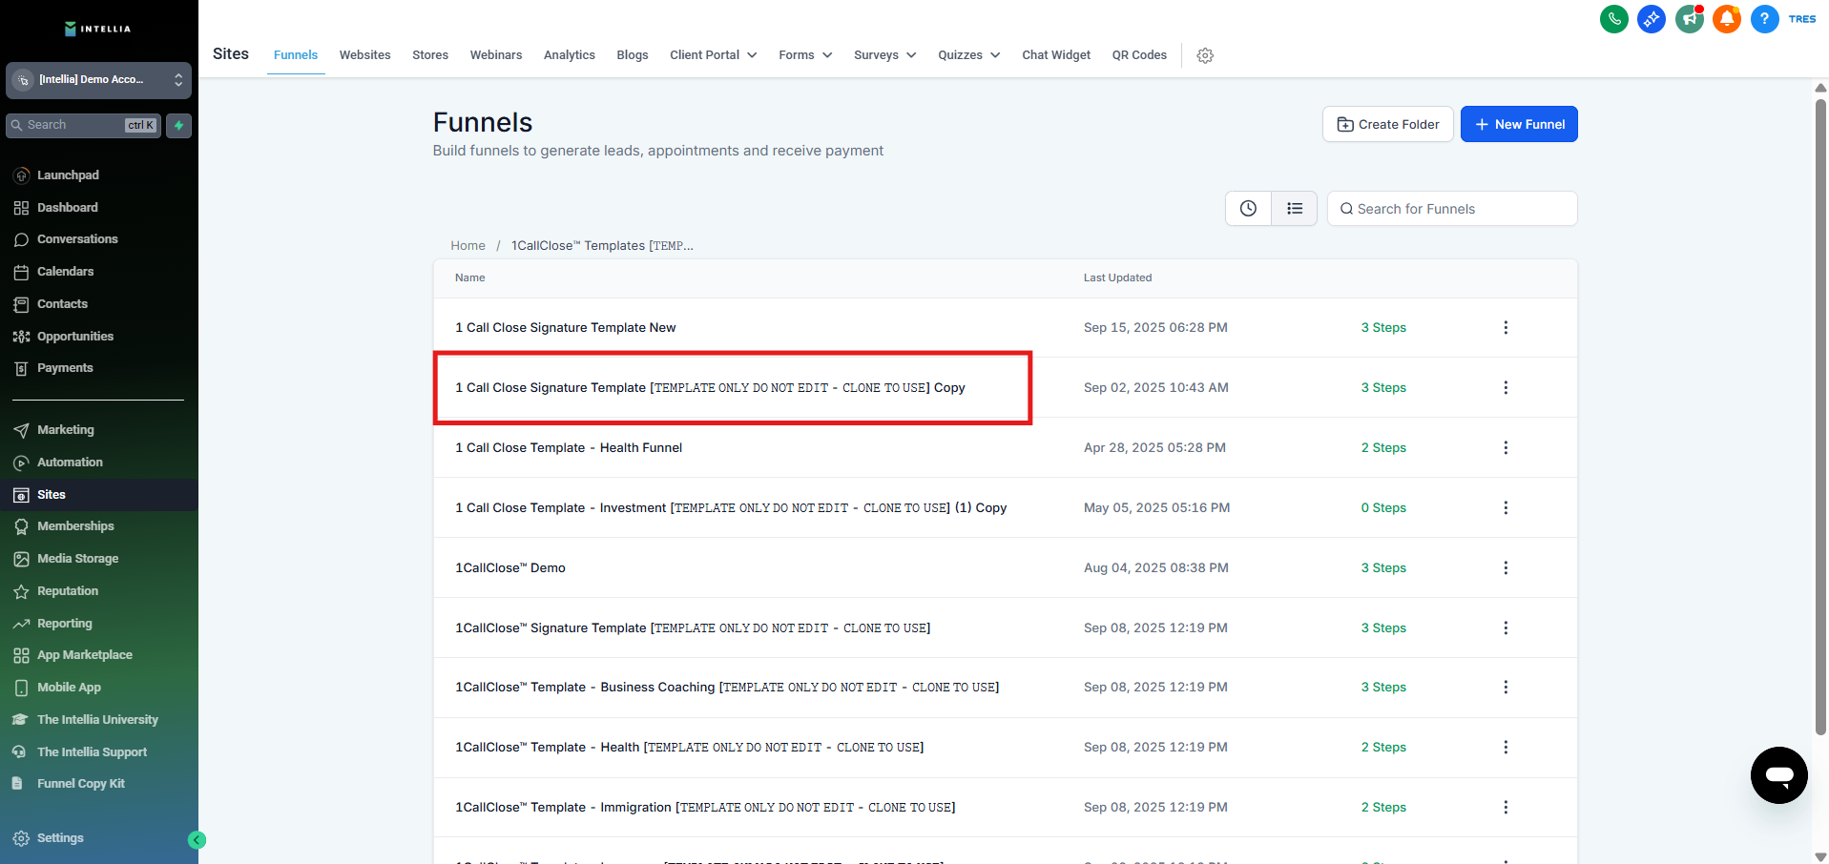This screenshot has height=864, width=1829.
Task: Switch to the Webinars tab
Action: 496,55
